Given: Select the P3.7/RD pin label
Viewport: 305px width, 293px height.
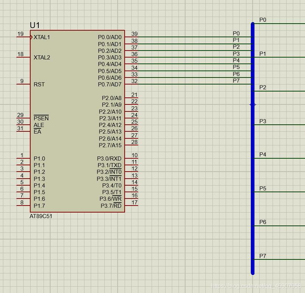Looking at the screenshot, I should [x=111, y=206].
